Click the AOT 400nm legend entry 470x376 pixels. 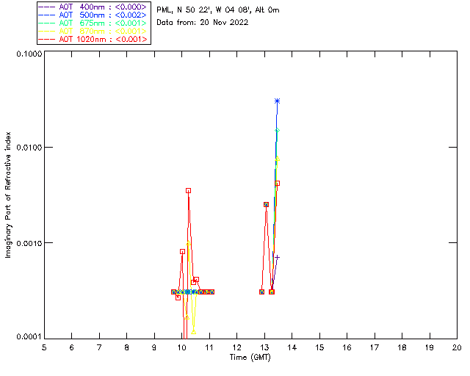click(93, 7)
